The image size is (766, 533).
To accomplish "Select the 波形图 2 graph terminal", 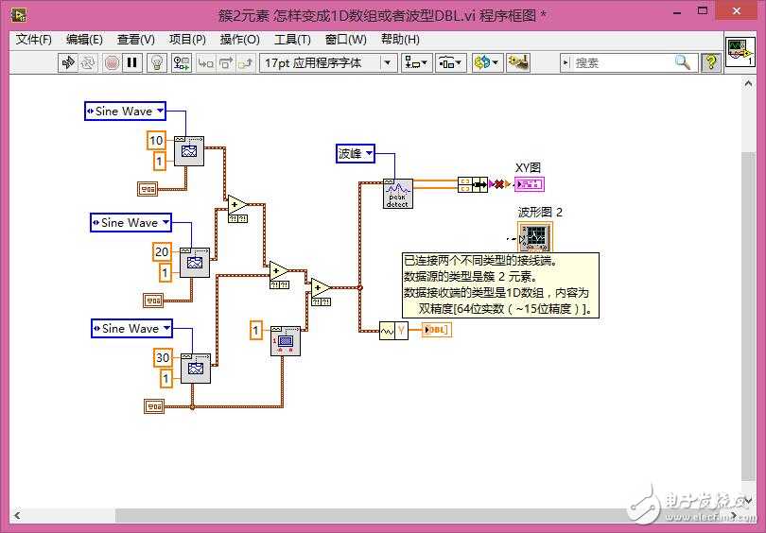I will 535,237.
